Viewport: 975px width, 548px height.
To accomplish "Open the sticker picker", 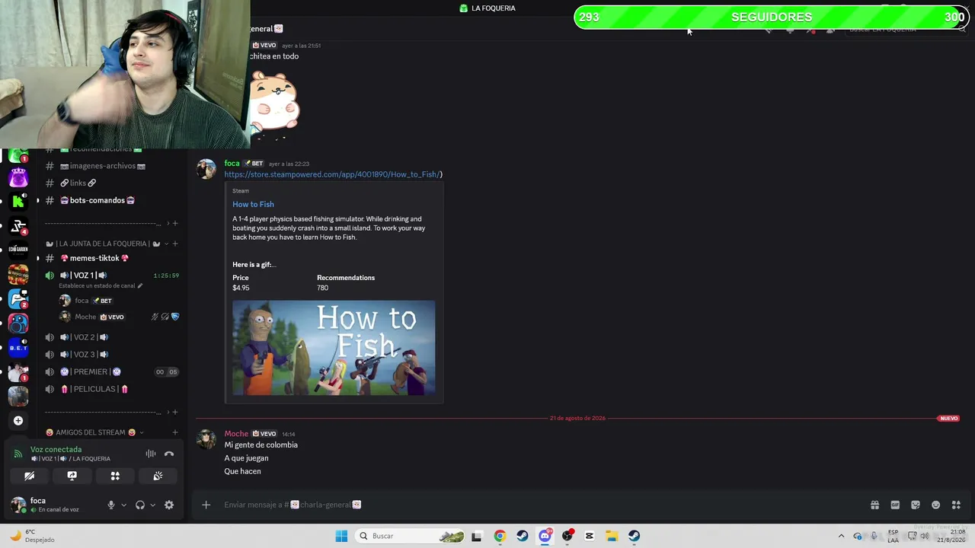I will [x=916, y=505].
